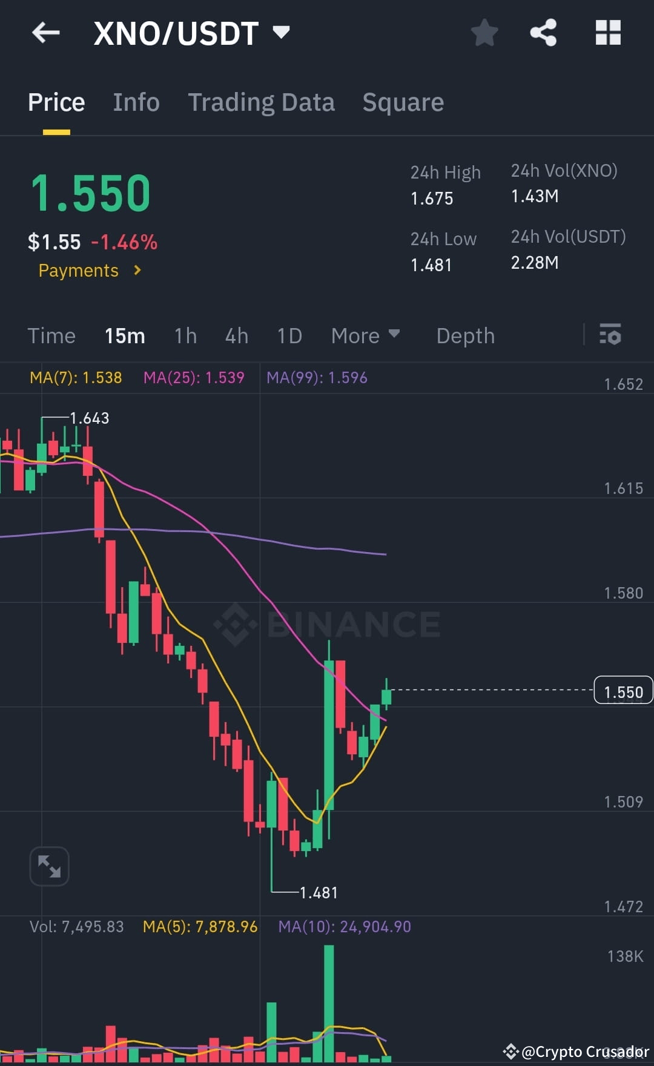
Task: Share the XNO/USDT chart
Action: pos(543,33)
